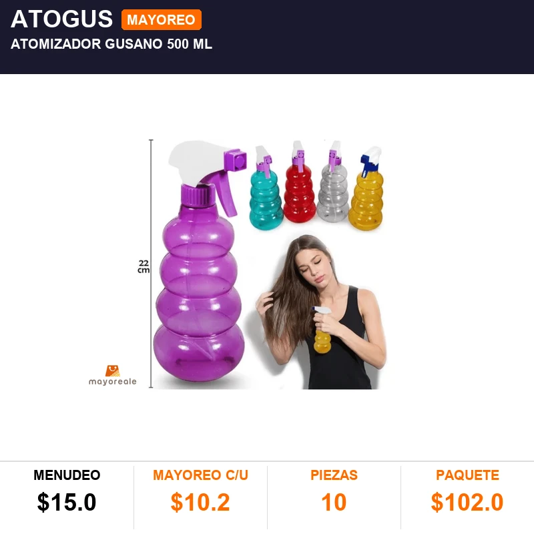Screen dimensions: 534x534
Task: Click the 22 cm height measurement label
Action: click(x=144, y=266)
